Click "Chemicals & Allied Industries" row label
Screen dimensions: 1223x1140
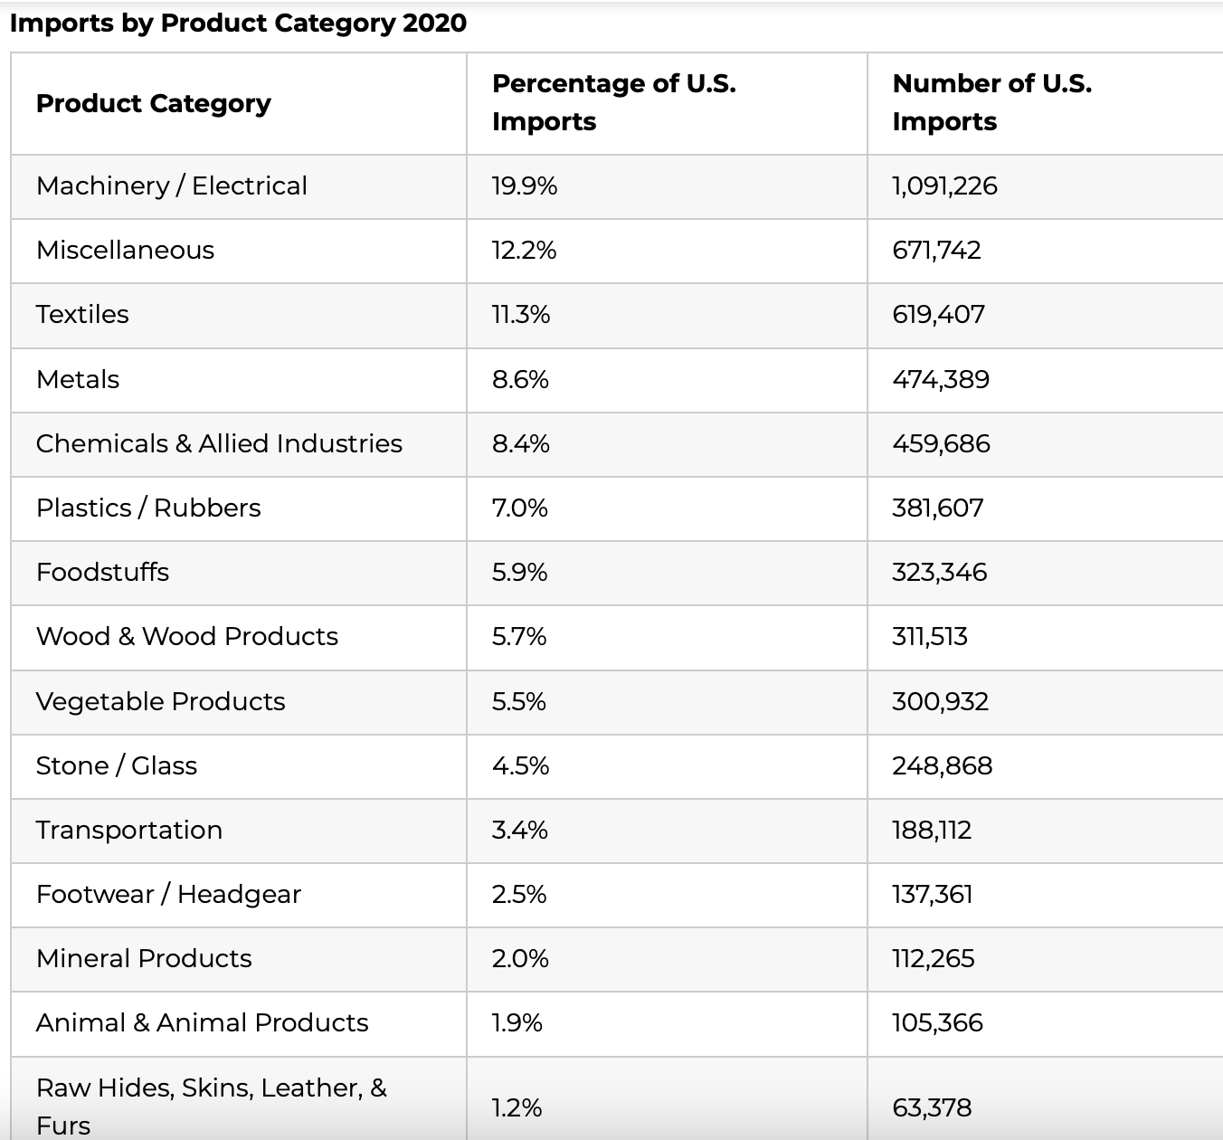pyautogui.click(x=219, y=444)
